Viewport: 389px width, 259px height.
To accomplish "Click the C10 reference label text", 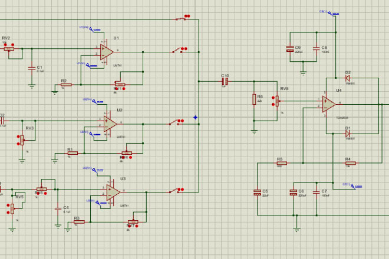I will pyautogui.click(x=225, y=75).
